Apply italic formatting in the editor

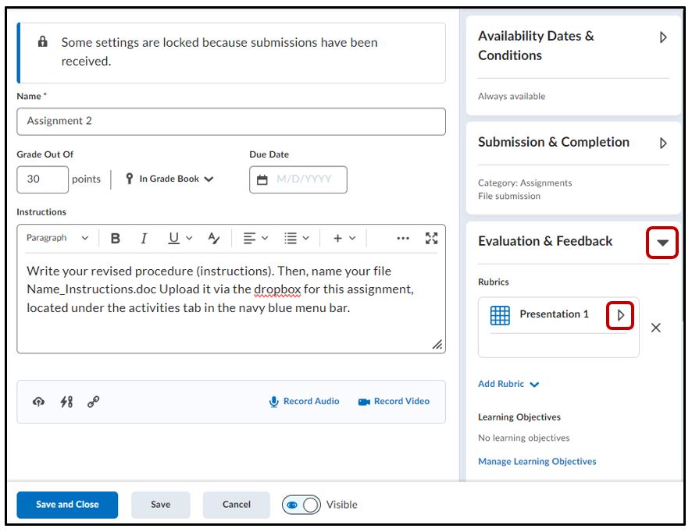click(144, 239)
